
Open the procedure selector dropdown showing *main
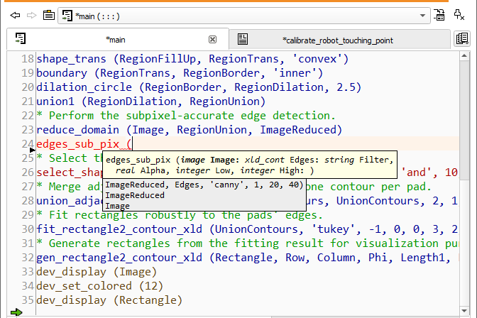[x=244, y=16]
